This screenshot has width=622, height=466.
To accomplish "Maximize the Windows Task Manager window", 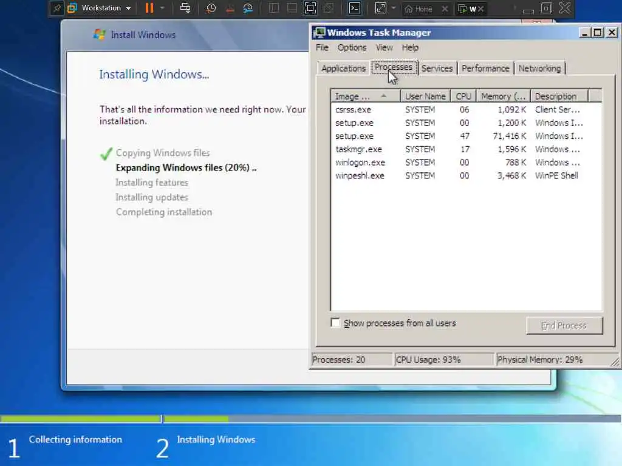I will coord(598,33).
